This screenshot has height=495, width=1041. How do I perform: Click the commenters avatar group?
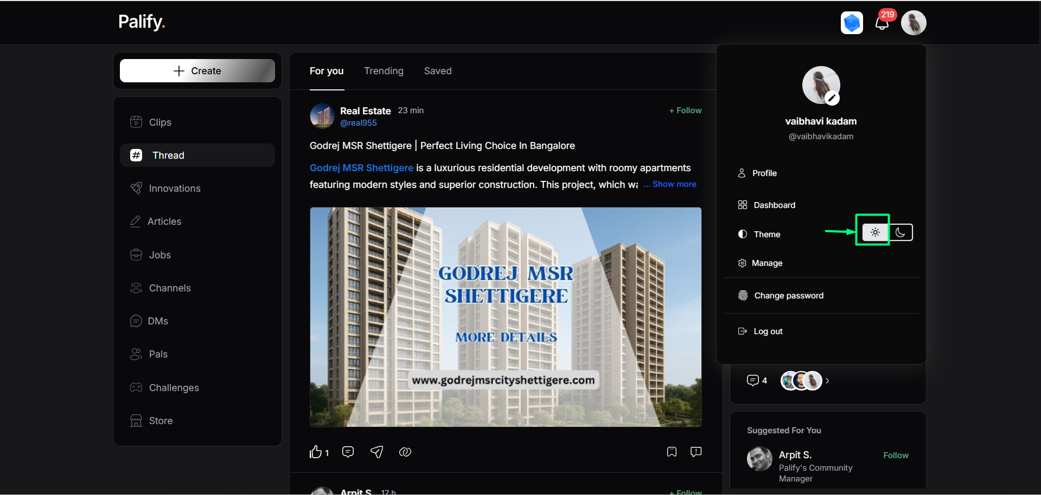(x=801, y=381)
